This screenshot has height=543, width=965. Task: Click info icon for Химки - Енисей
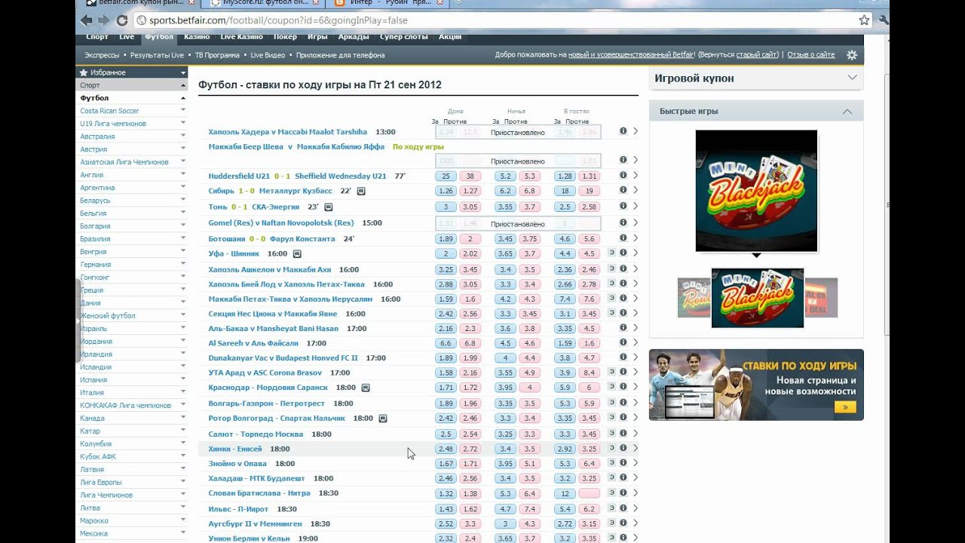pyautogui.click(x=623, y=448)
